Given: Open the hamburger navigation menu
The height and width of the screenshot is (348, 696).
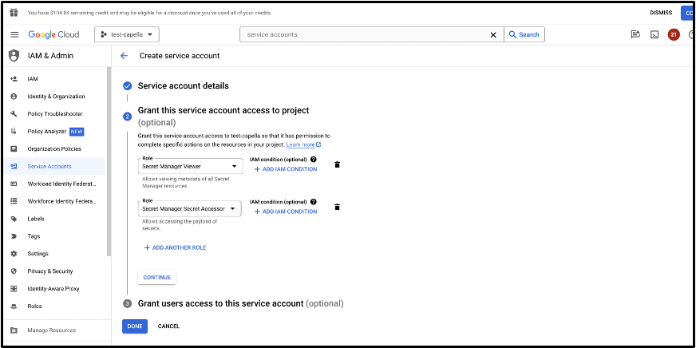Looking at the screenshot, I should 14,34.
